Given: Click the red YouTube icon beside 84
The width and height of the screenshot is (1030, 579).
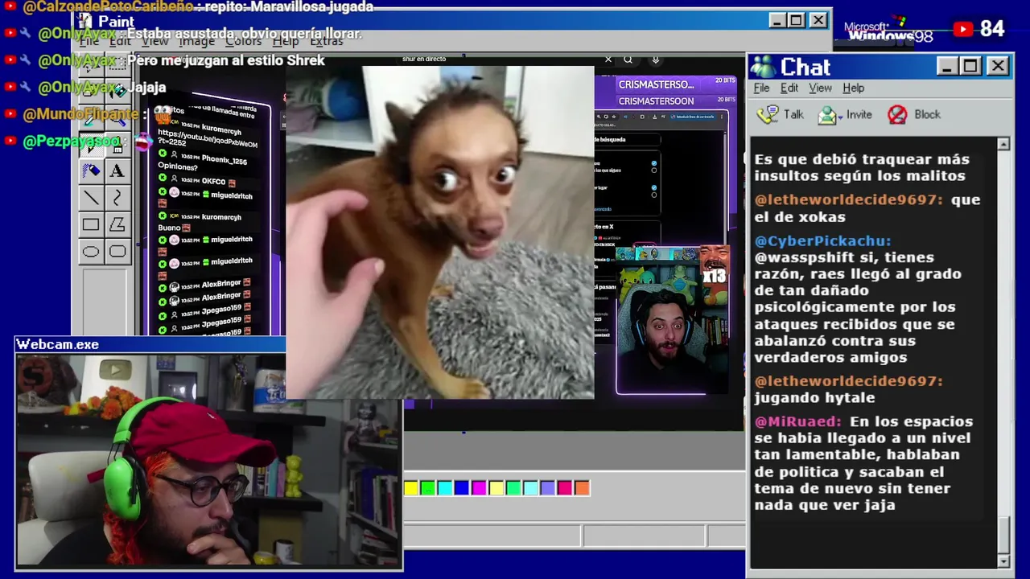Looking at the screenshot, I should coord(963,30).
